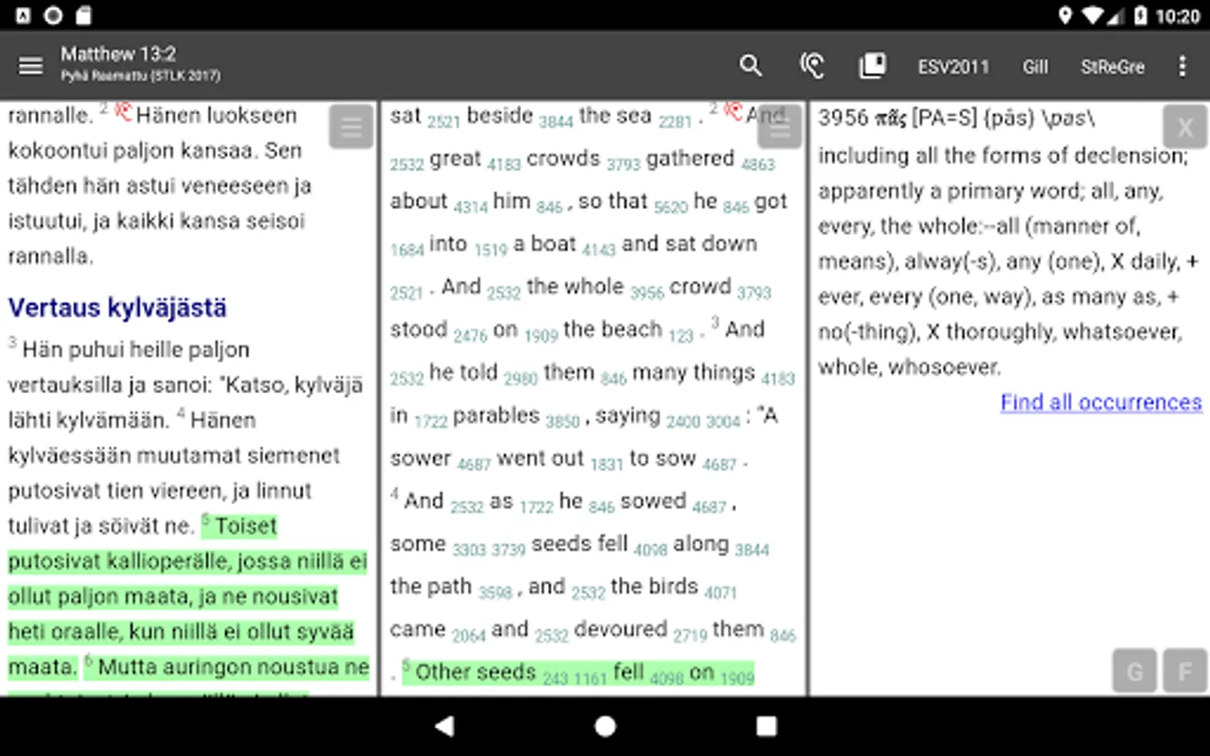This screenshot has height=756, width=1210.
Task: Select heading Vertaus kylväjästä
Action: [118, 308]
